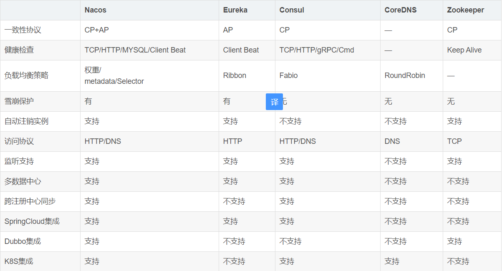Click the HTTP cell under Eureka
The image size is (502, 271).
coord(233,141)
